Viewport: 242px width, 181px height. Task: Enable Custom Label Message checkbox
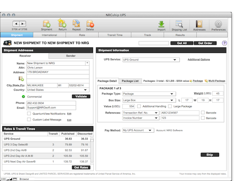29,119
